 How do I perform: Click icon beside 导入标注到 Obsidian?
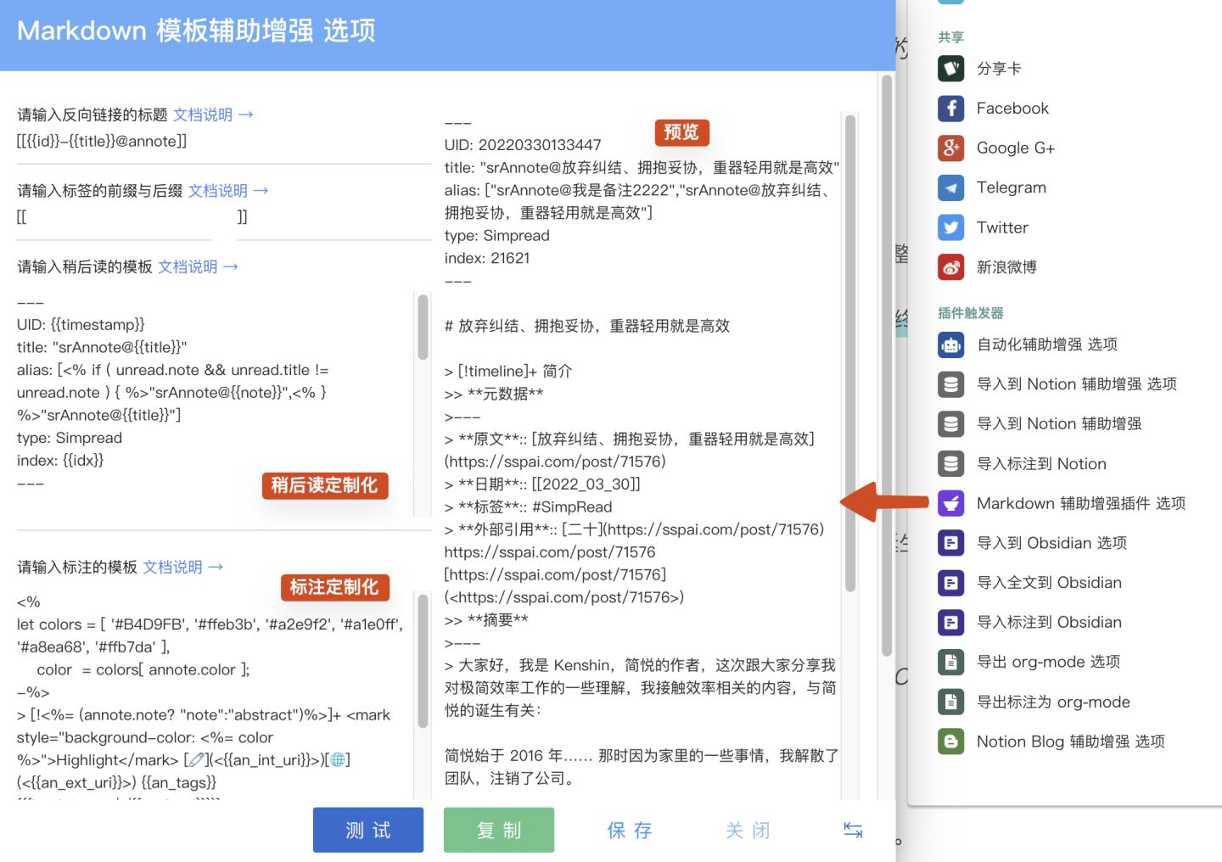[x=950, y=622]
